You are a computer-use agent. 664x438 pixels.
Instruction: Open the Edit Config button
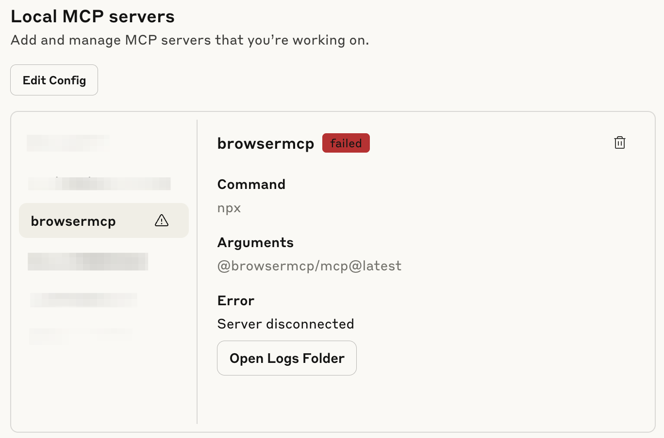54,80
